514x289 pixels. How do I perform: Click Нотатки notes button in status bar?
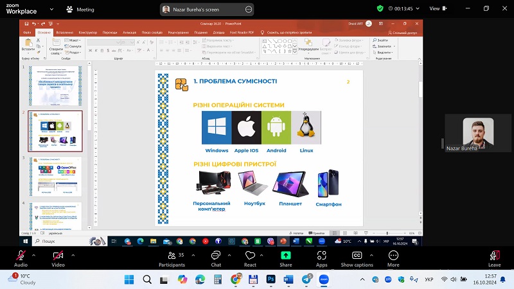click(296, 233)
